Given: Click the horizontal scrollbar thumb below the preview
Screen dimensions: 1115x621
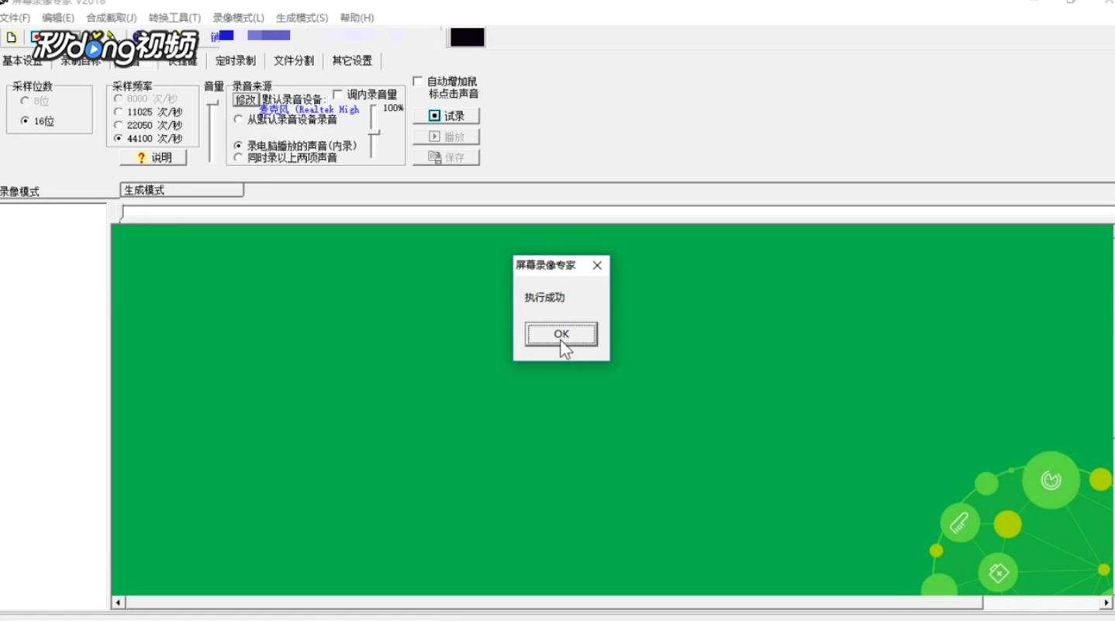Looking at the screenshot, I should point(554,602).
